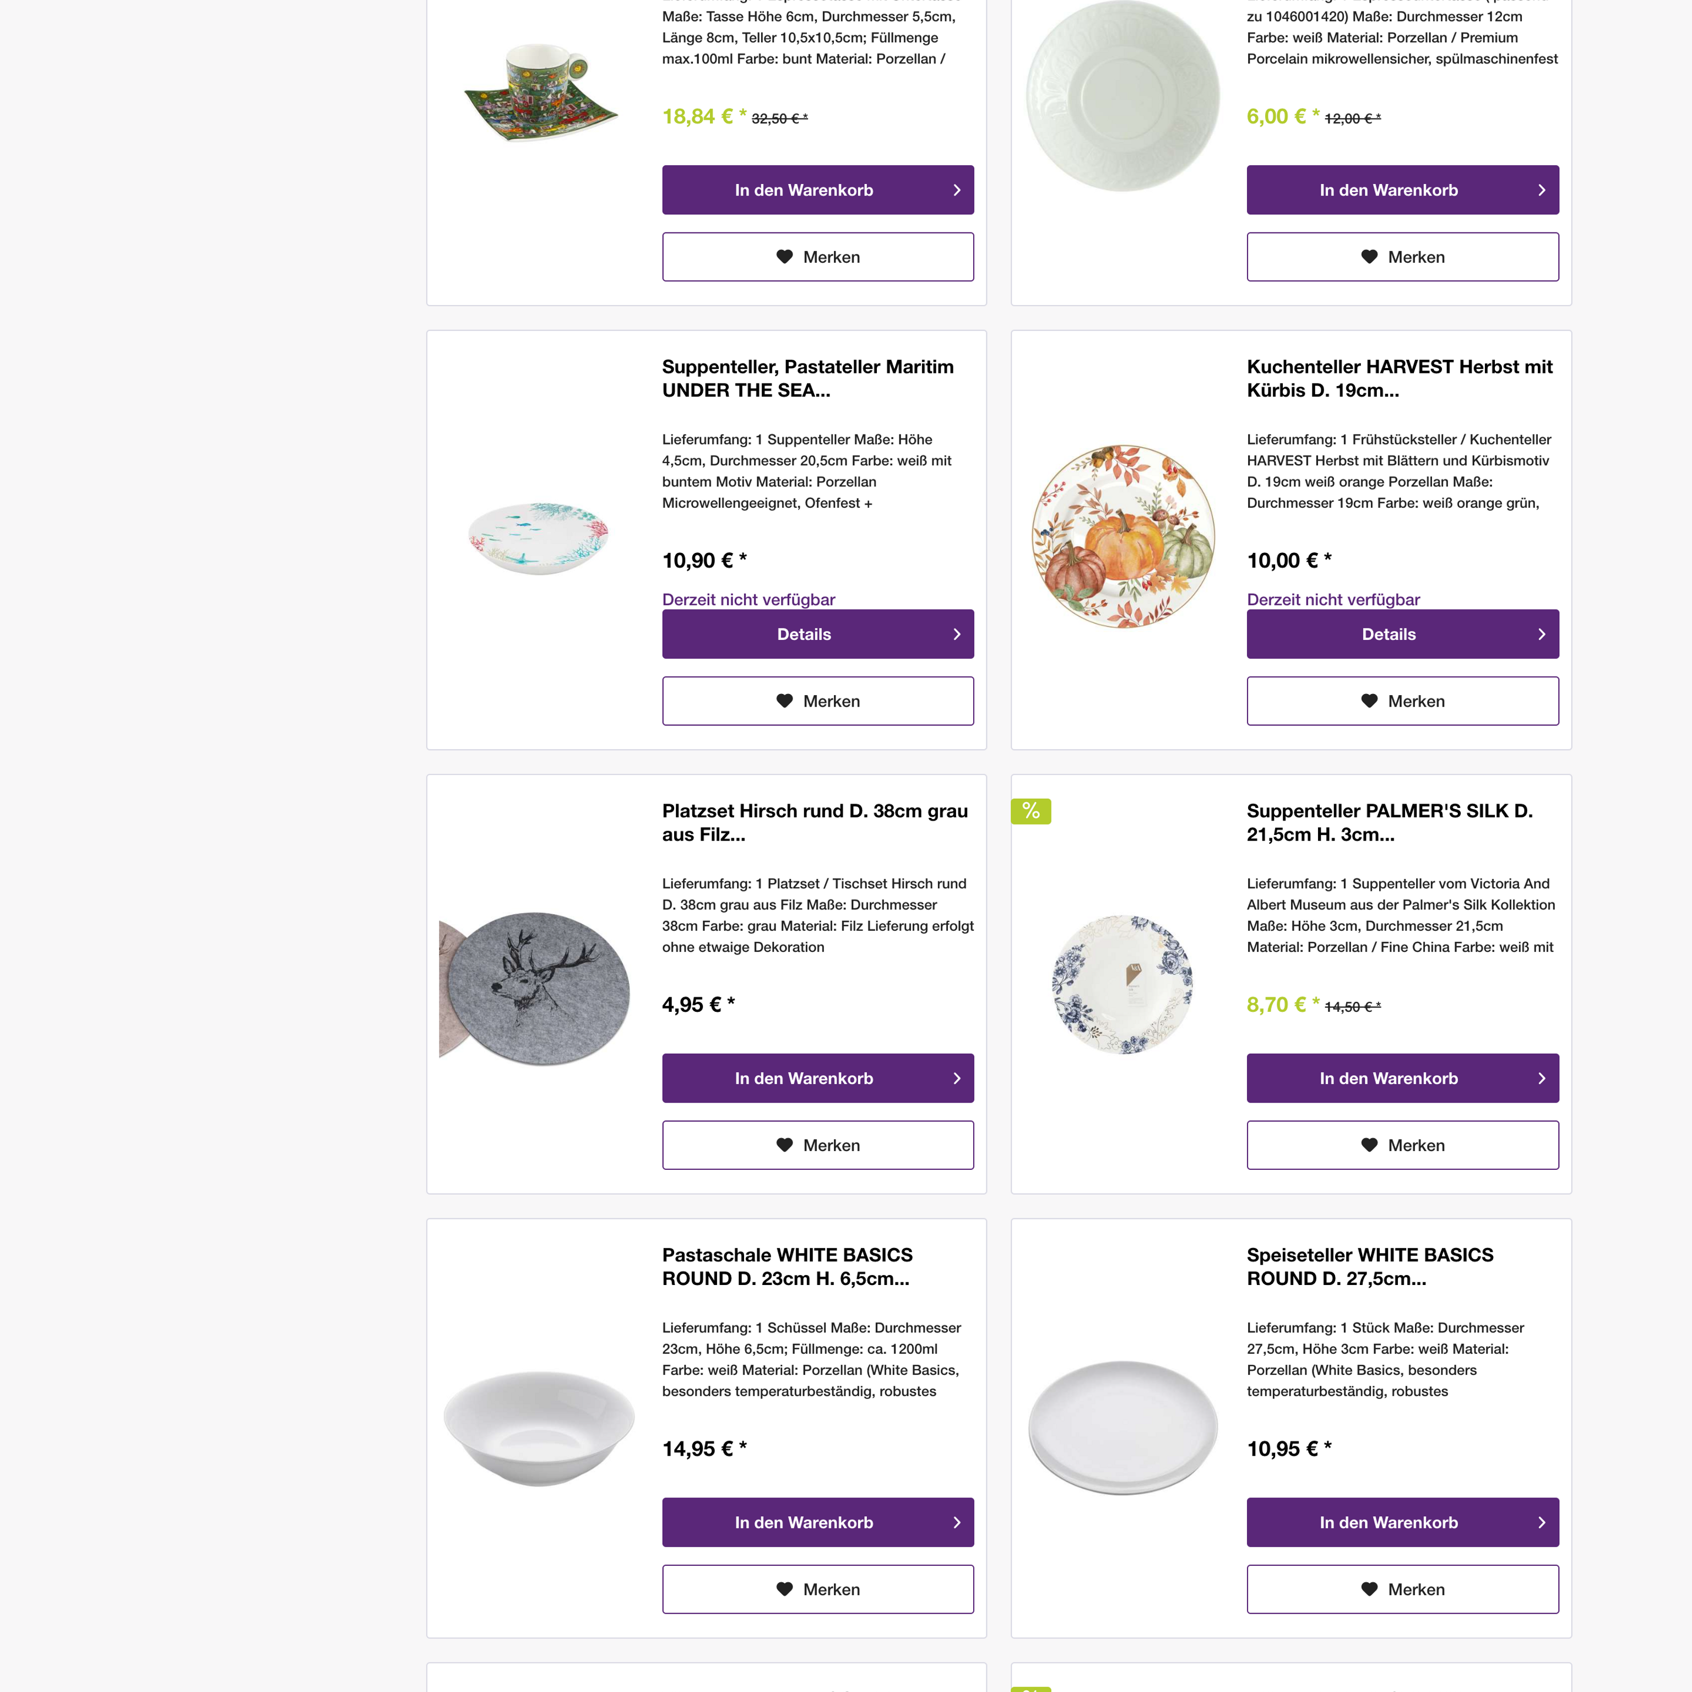1692x1692 pixels.
Task: Open the Pastaschale WHITE BASICS title link
Action: pyautogui.click(x=787, y=1266)
